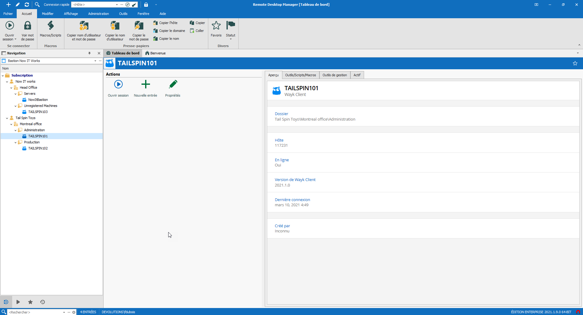Image resolution: width=583 pixels, height=315 pixels.
Task: Toggle favorite star in TAILSPIN101 header
Action: (x=575, y=63)
